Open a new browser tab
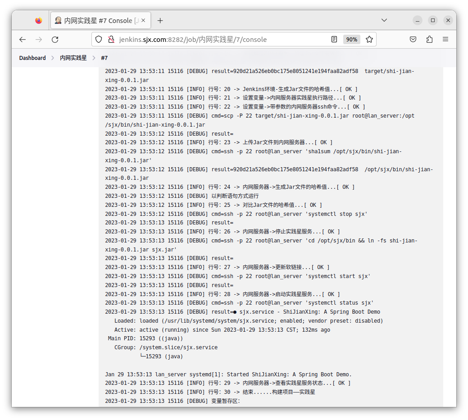 point(160,20)
